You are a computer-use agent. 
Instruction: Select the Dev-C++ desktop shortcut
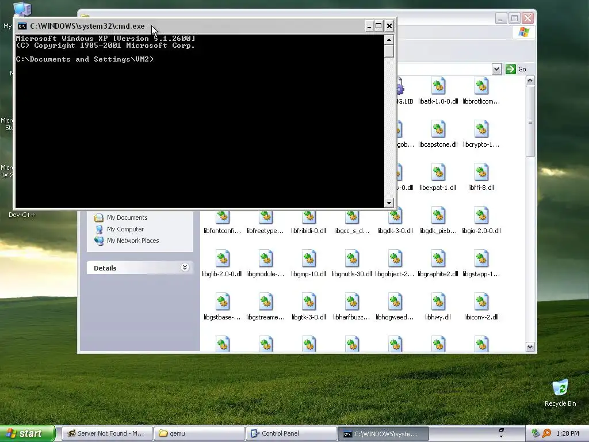click(x=22, y=215)
